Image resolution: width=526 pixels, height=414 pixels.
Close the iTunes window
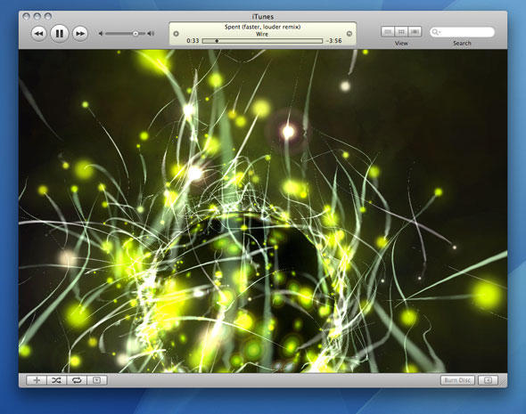pos(27,16)
